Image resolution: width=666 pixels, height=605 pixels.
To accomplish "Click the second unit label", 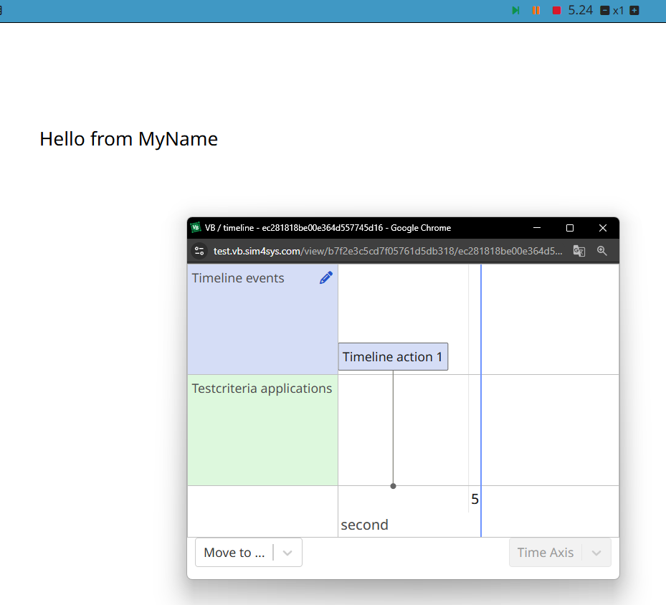I will coord(364,525).
